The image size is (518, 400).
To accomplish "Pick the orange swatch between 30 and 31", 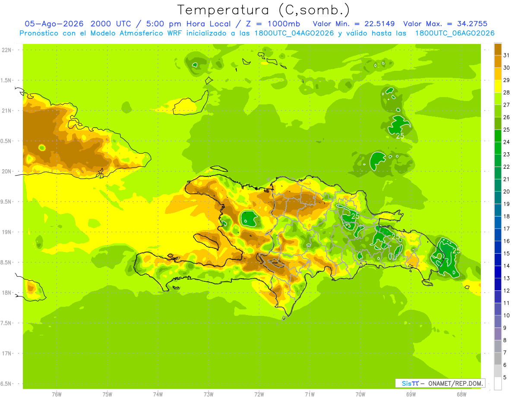I will (498, 61).
